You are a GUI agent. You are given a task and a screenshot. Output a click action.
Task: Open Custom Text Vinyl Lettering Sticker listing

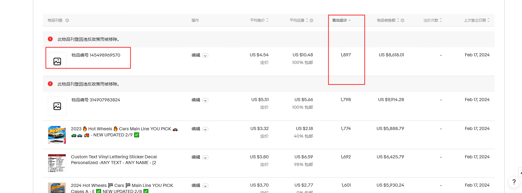click(114, 160)
